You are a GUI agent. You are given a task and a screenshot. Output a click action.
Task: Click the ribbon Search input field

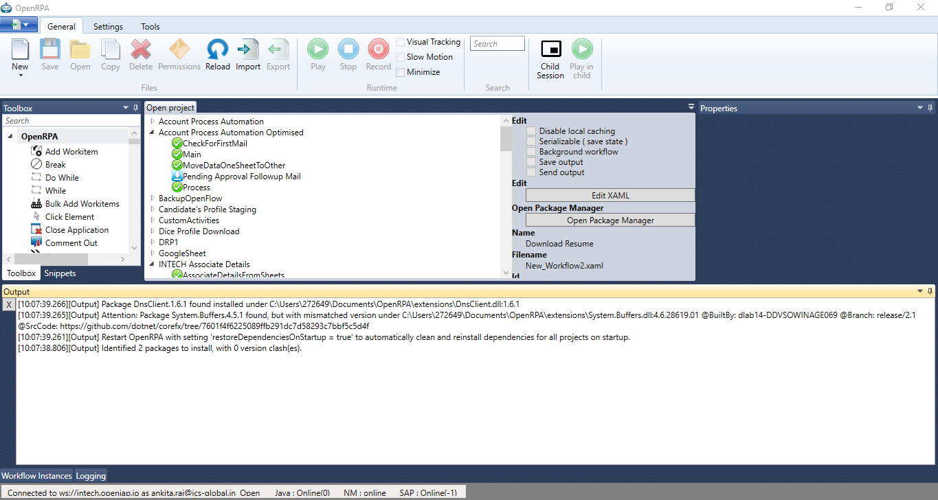click(x=497, y=44)
